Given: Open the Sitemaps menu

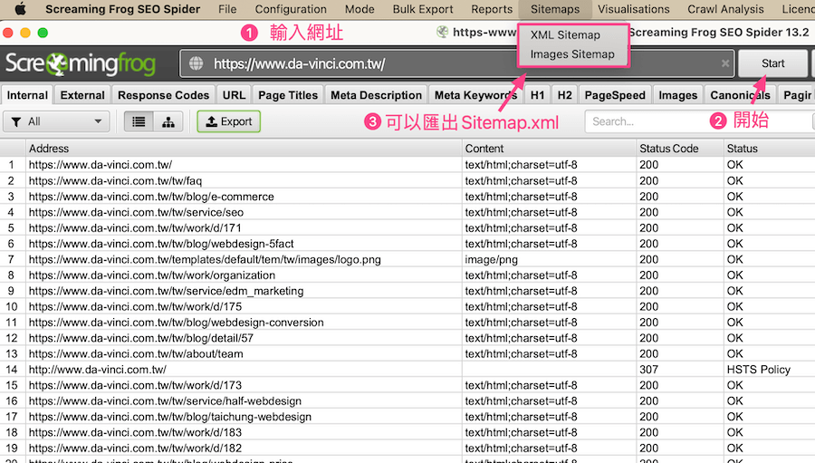Looking at the screenshot, I should click(x=555, y=9).
